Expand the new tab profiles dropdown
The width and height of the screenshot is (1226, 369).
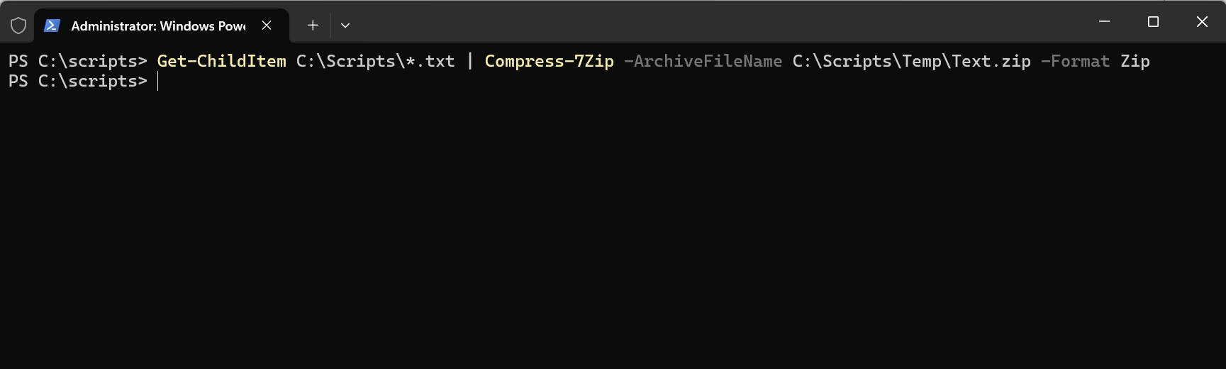[x=345, y=26]
